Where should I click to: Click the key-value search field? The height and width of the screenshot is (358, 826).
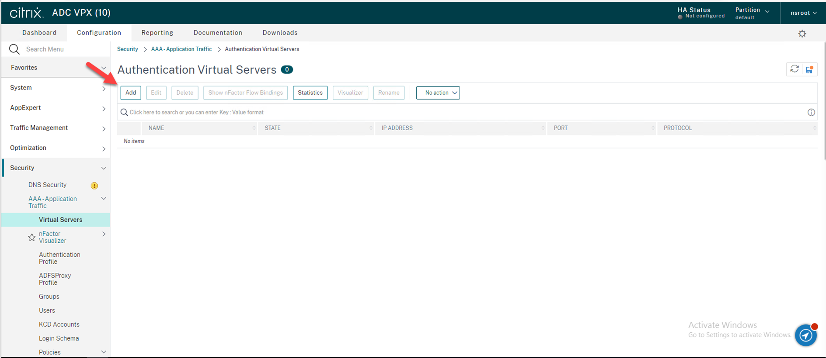pos(437,113)
